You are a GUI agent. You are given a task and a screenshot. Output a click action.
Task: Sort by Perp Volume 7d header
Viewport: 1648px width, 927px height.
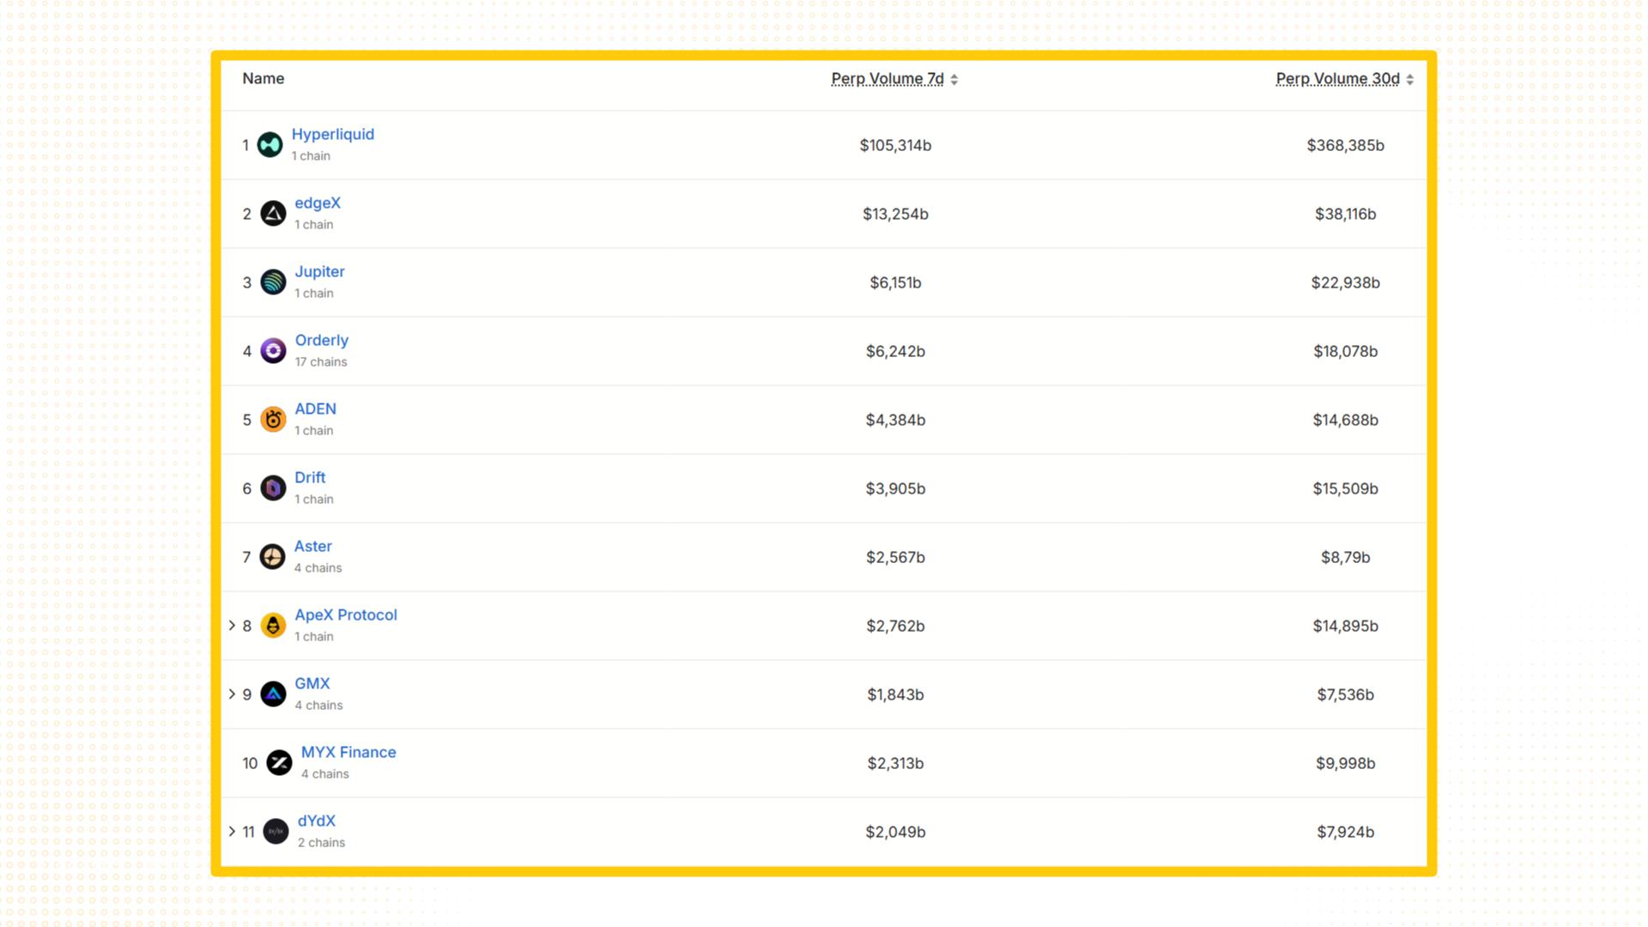[x=888, y=79]
